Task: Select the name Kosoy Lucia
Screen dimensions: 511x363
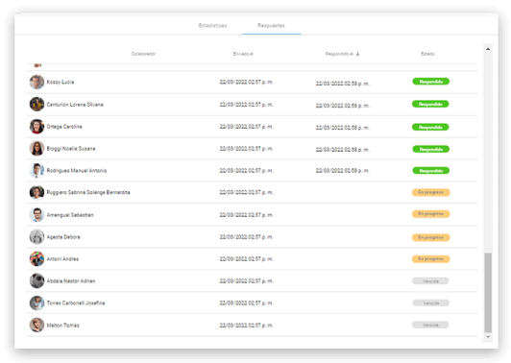Action: click(61, 83)
